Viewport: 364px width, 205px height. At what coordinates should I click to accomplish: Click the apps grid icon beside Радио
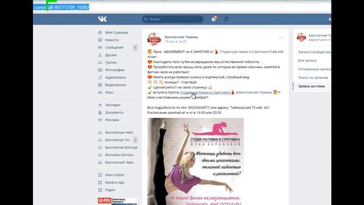coord(100,190)
